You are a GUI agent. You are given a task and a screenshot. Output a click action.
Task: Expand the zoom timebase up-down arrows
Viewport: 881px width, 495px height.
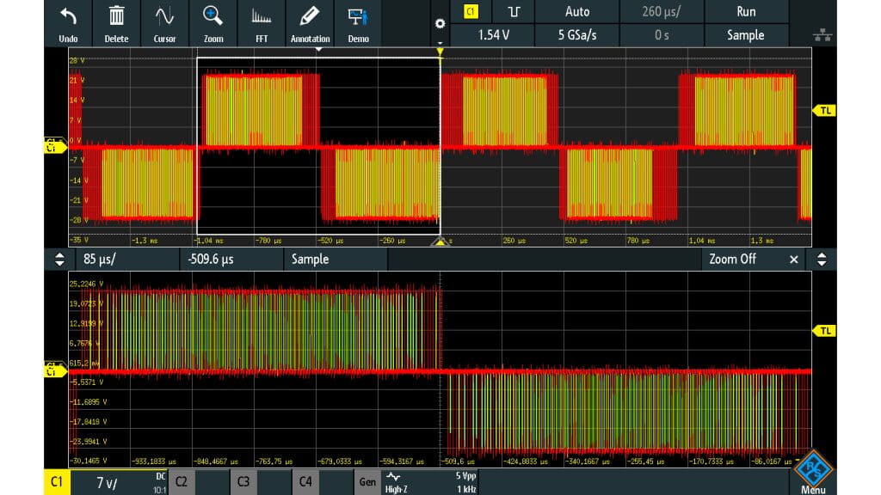(x=59, y=259)
